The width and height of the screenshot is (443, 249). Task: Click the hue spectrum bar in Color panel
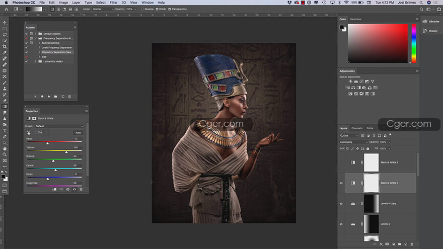(x=414, y=43)
